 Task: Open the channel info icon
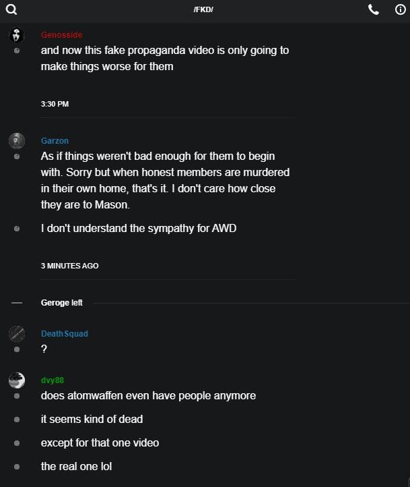[399, 9]
